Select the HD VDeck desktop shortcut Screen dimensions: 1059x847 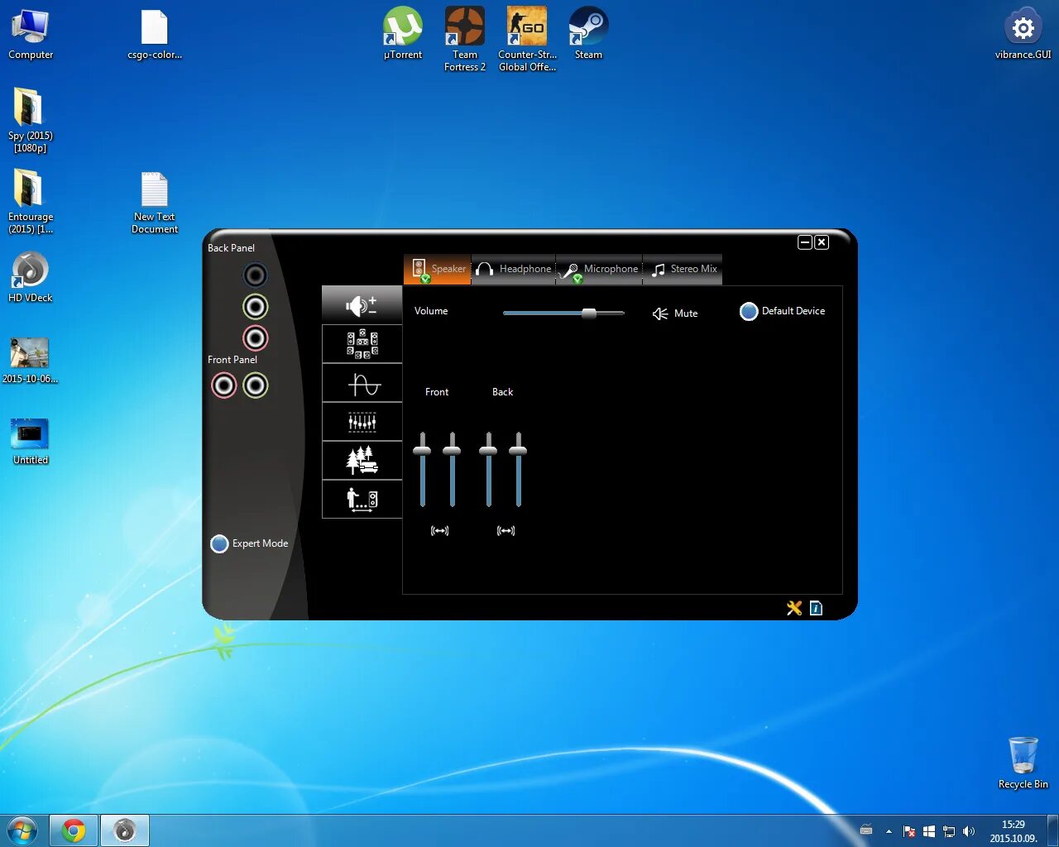pyautogui.click(x=31, y=277)
